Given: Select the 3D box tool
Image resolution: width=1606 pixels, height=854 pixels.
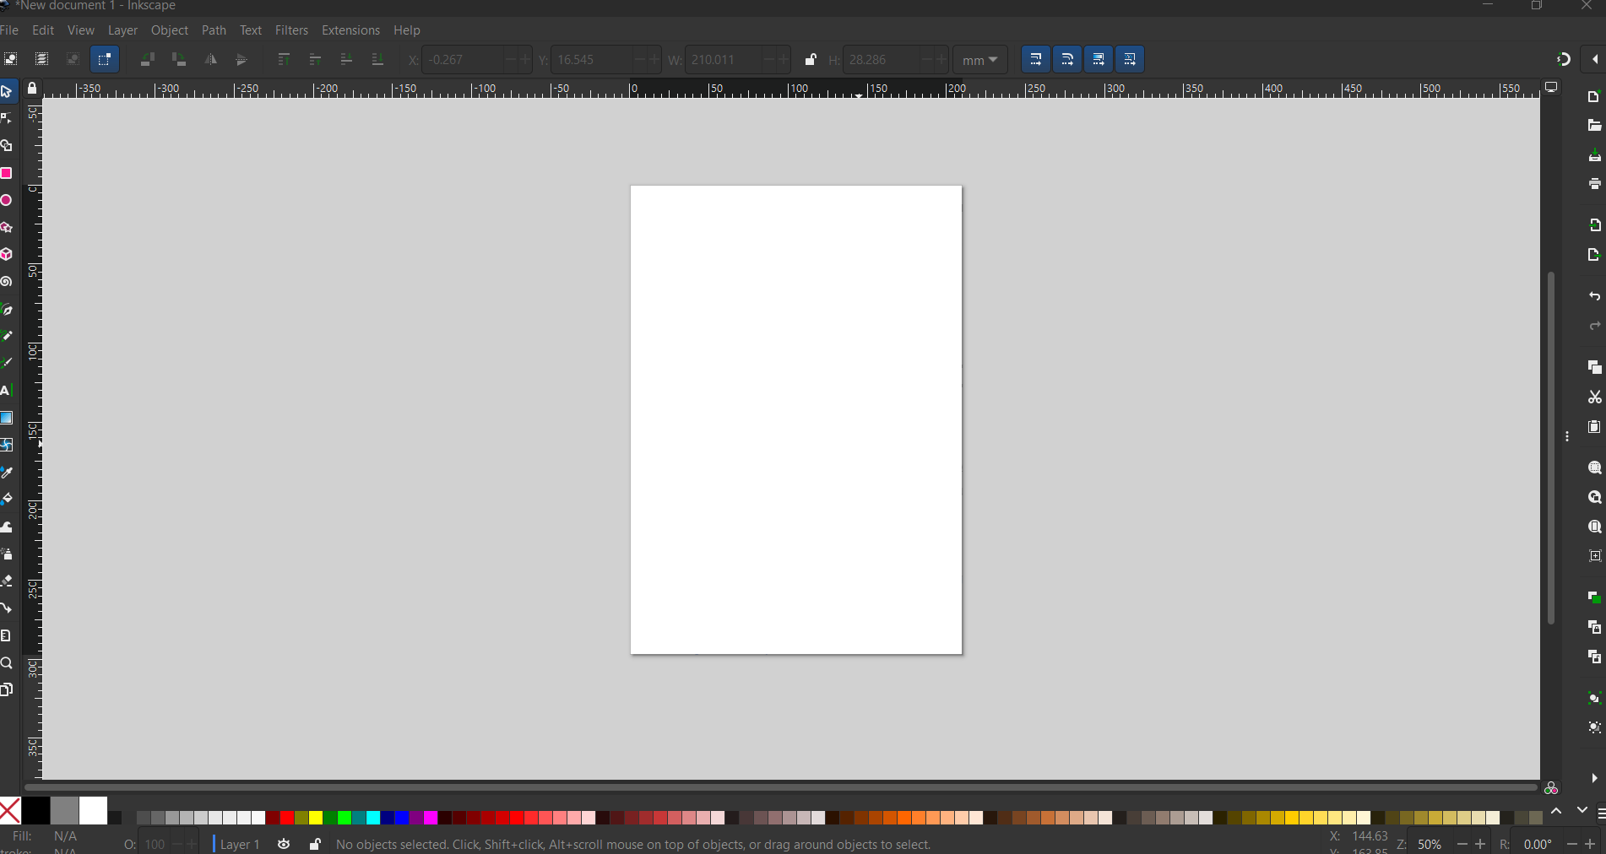Looking at the screenshot, I should [7, 254].
